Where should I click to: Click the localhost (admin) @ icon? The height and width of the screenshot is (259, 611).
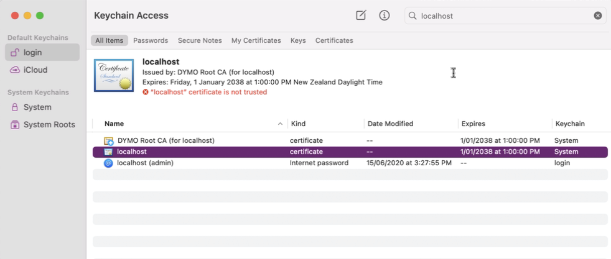click(x=108, y=163)
